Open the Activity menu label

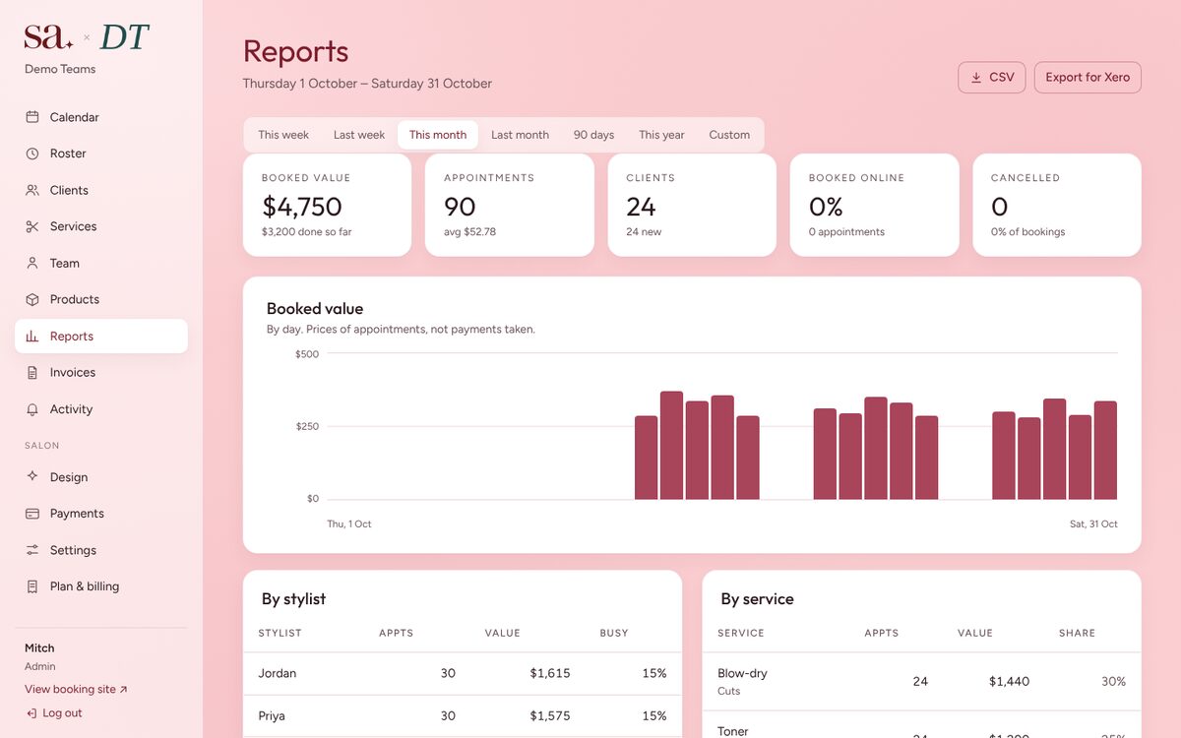point(71,409)
